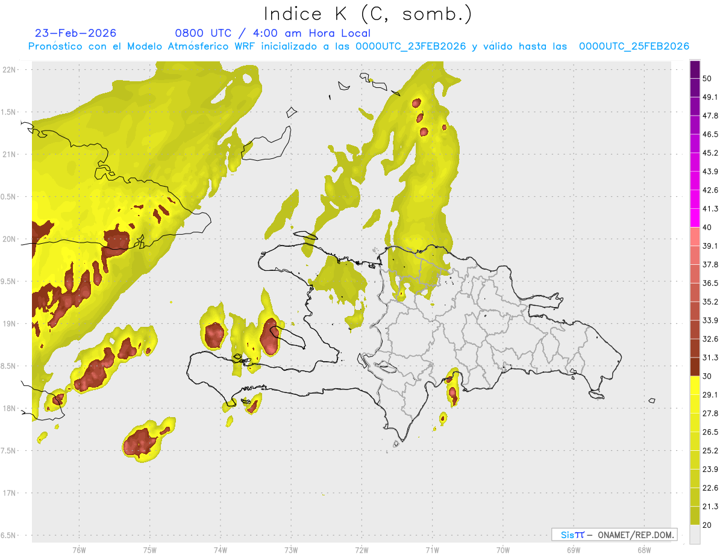Viewport: 723px width, 558px height.
Task: Click the "21N" latitude label
Action: click(x=10, y=154)
